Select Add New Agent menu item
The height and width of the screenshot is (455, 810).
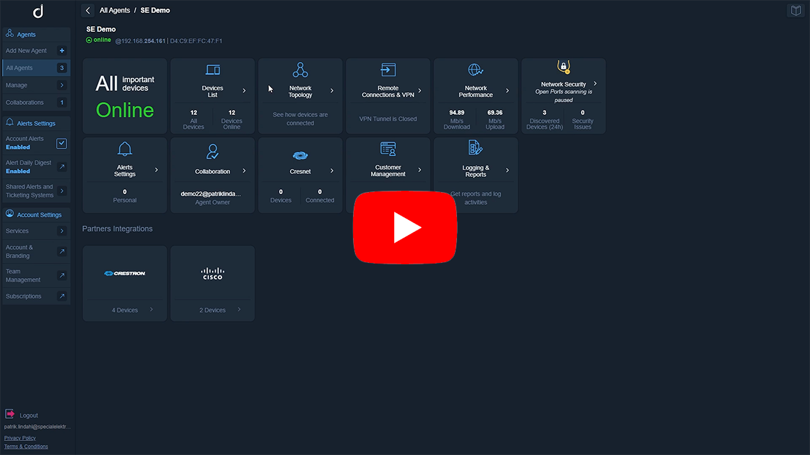point(36,51)
